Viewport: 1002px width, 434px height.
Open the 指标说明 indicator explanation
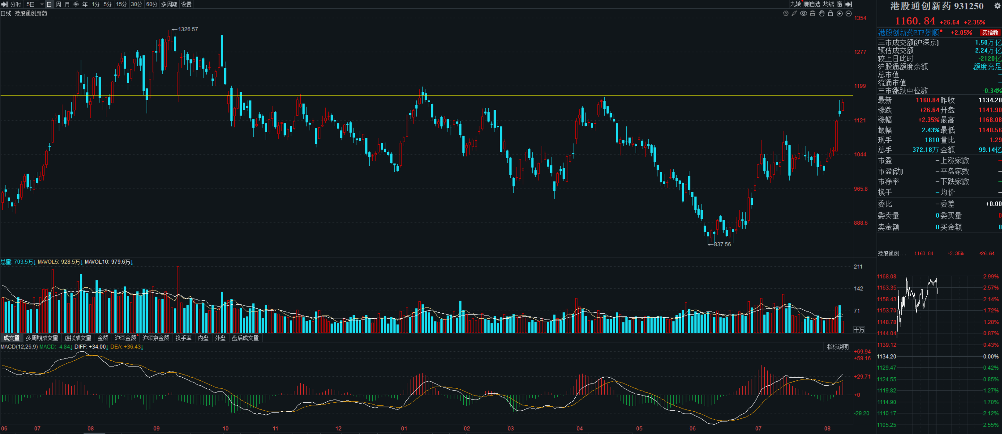coord(838,347)
